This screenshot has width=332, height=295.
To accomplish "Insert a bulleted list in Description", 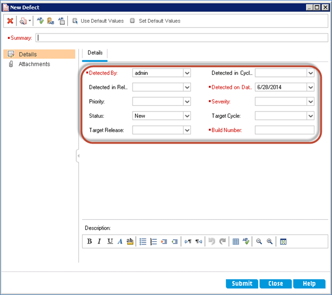I will (x=143, y=241).
